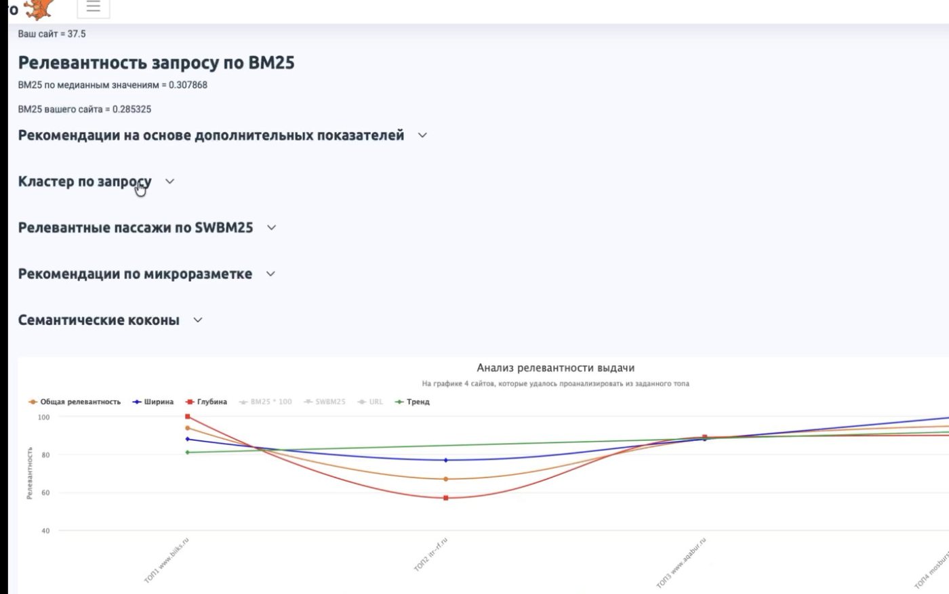
Task: Enable the 'BM25 * 100' legend series
Action: click(x=266, y=402)
